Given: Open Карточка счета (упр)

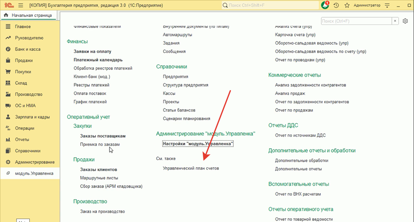Looking at the screenshot, I should click(295, 35).
